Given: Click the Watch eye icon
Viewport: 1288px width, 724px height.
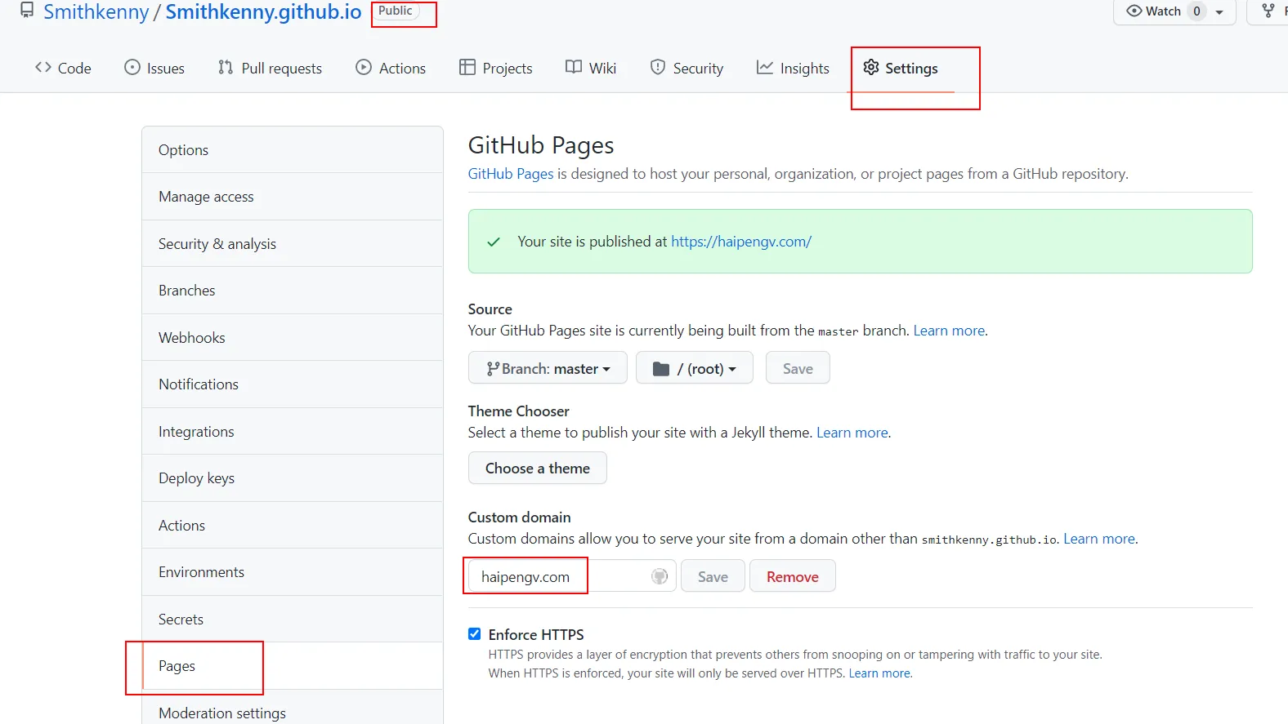Looking at the screenshot, I should point(1134,11).
